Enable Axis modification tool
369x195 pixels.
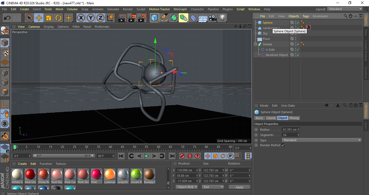click(5, 104)
